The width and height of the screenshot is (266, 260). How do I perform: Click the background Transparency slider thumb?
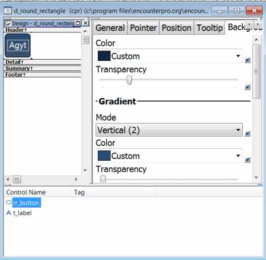129,81
